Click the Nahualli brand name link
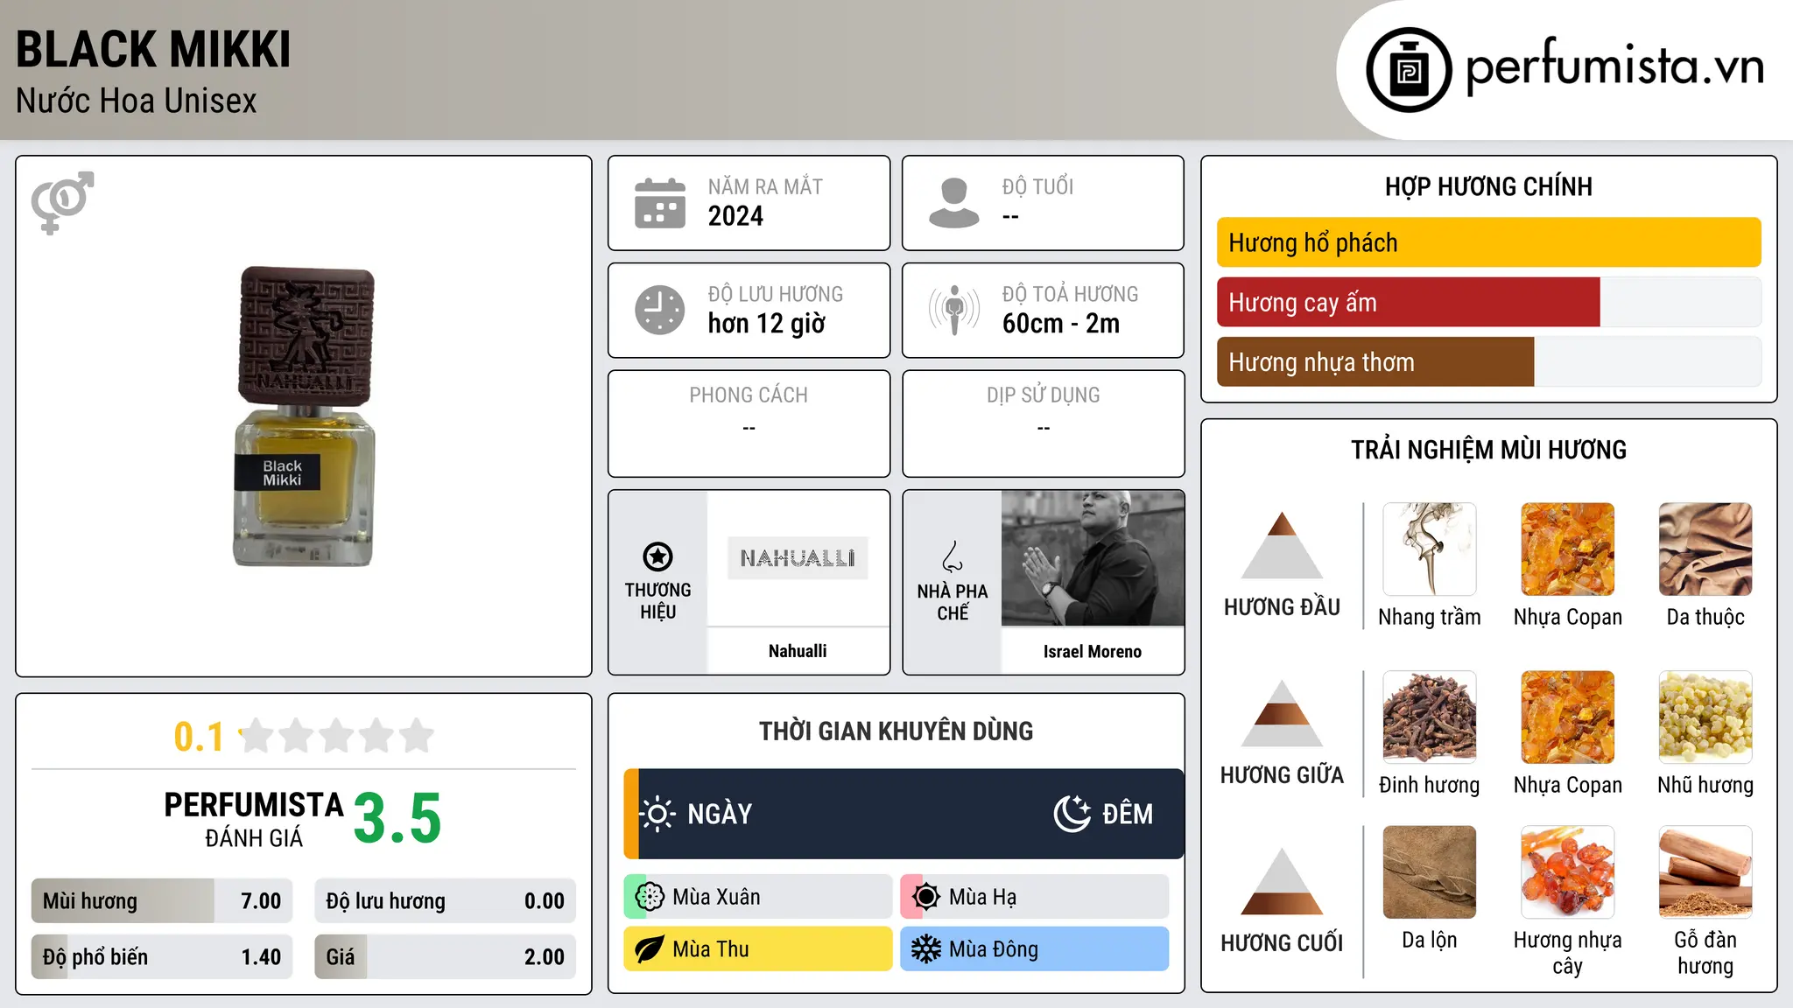Image resolution: width=1793 pixels, height=1008 pixels. (798, 651)
